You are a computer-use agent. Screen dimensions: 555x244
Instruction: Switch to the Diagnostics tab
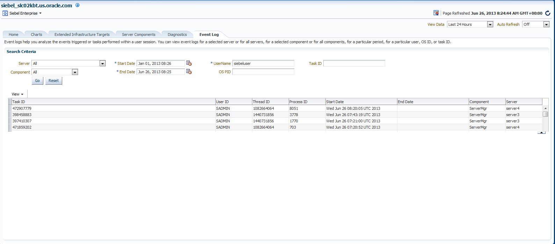177,35
